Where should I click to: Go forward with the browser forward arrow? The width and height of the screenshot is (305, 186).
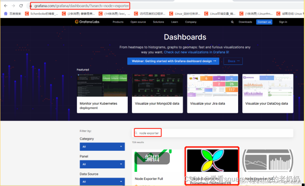pos(13,6)
